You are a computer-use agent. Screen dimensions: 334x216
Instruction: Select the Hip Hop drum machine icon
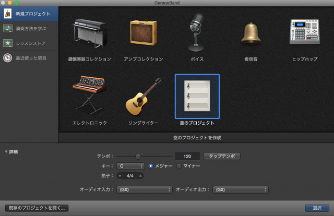tap(305, 32)
